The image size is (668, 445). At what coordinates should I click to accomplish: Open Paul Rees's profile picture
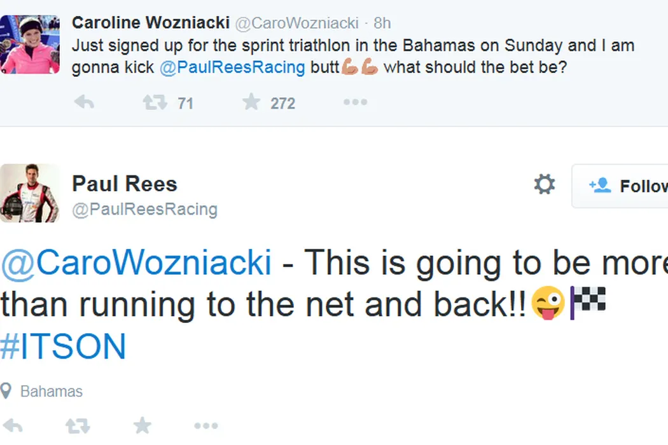pyautogui.click(x=30, y=193)
